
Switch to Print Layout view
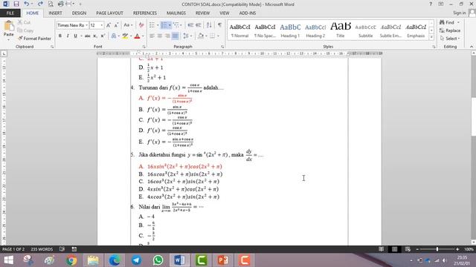pos(394,249)
